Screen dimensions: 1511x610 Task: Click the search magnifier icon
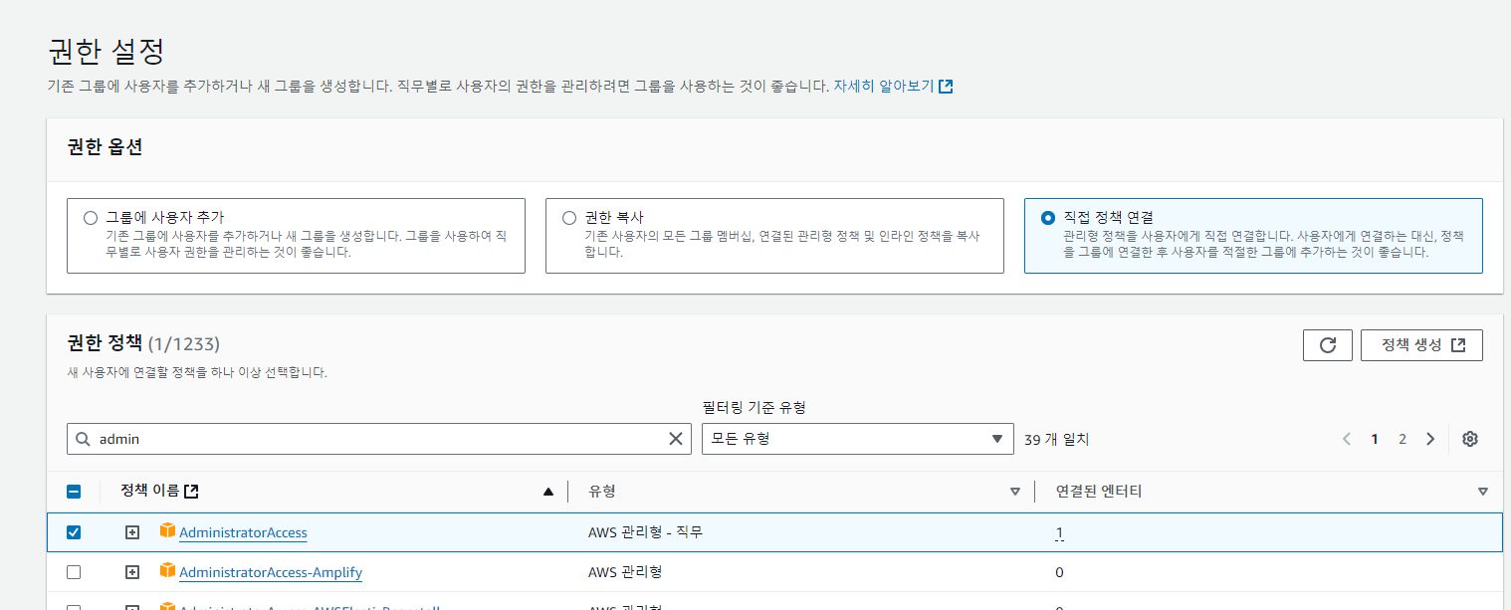pos(83,439)
